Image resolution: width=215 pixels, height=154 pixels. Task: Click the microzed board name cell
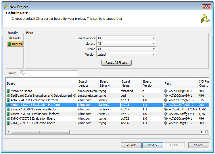[131, 91]
